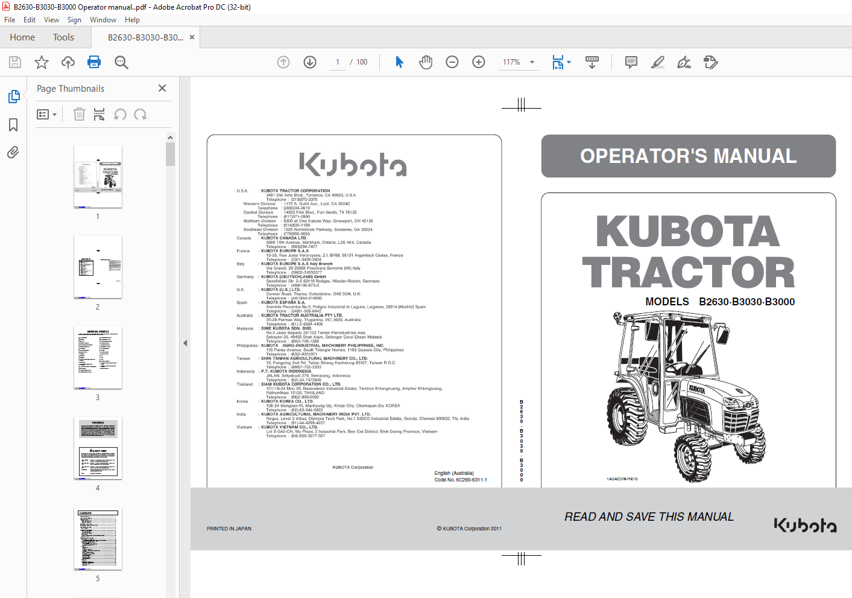Open the Help menu
The height and width of the screenshot is (598, 852).
(132, 20)
